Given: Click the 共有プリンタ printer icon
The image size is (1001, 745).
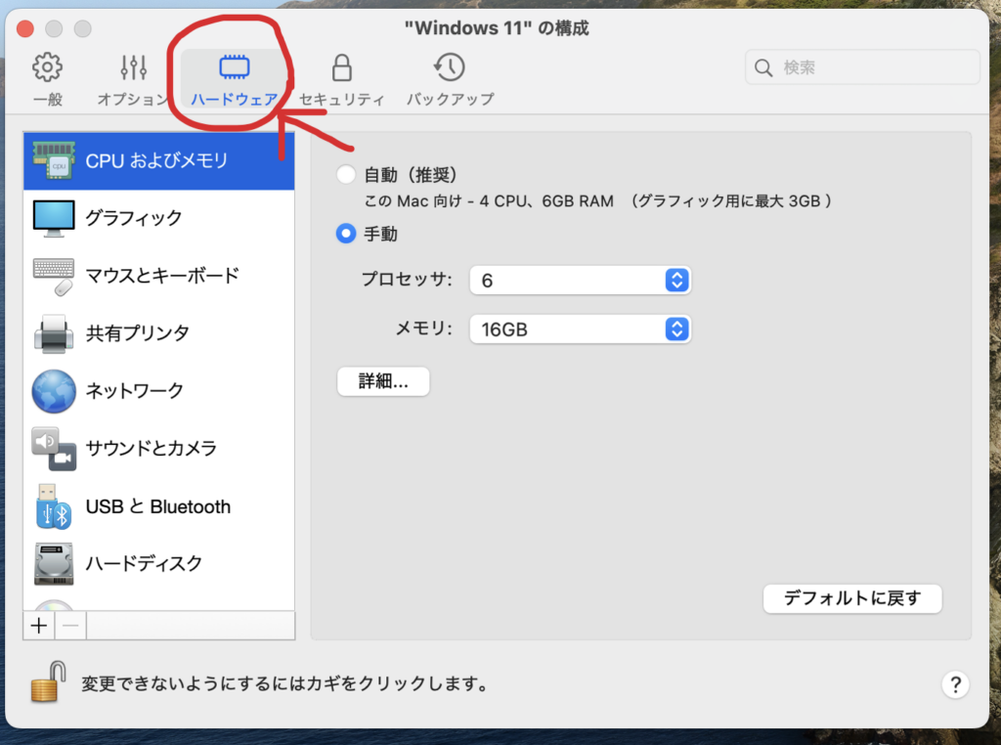Looking at the screenshot, I should click(x=54, y=333).
